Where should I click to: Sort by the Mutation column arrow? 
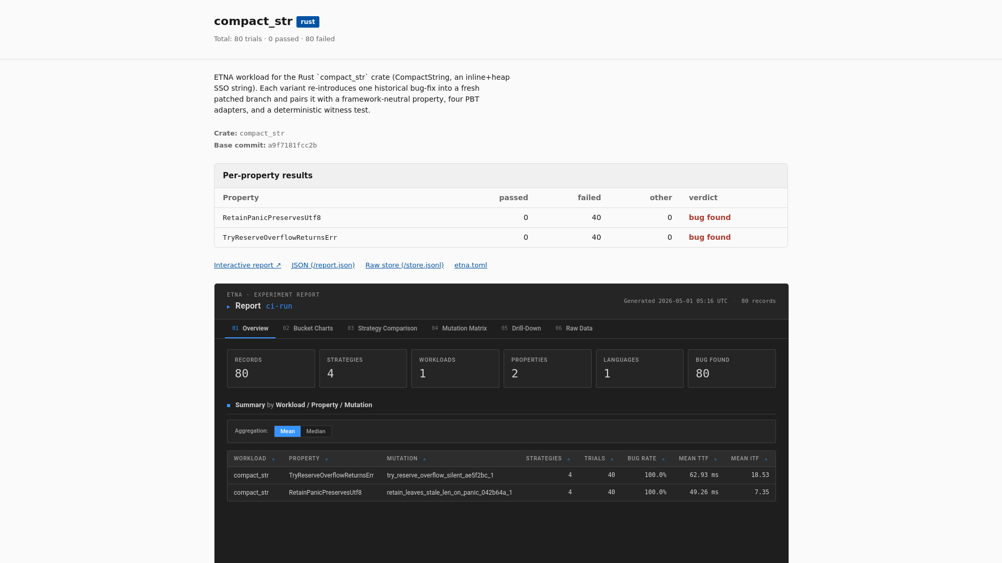pos(424,459)
